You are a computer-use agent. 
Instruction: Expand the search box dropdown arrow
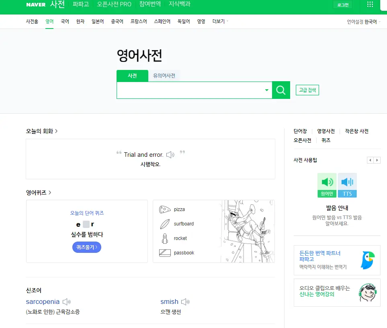click(266, 90)
